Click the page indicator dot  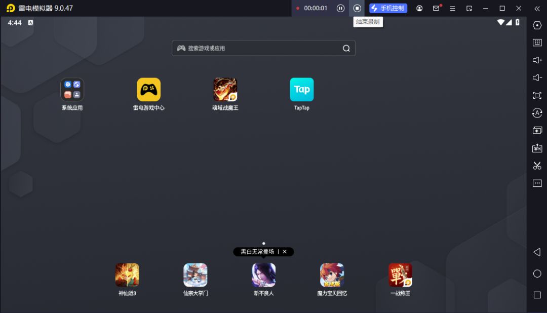tap(264, 243)
